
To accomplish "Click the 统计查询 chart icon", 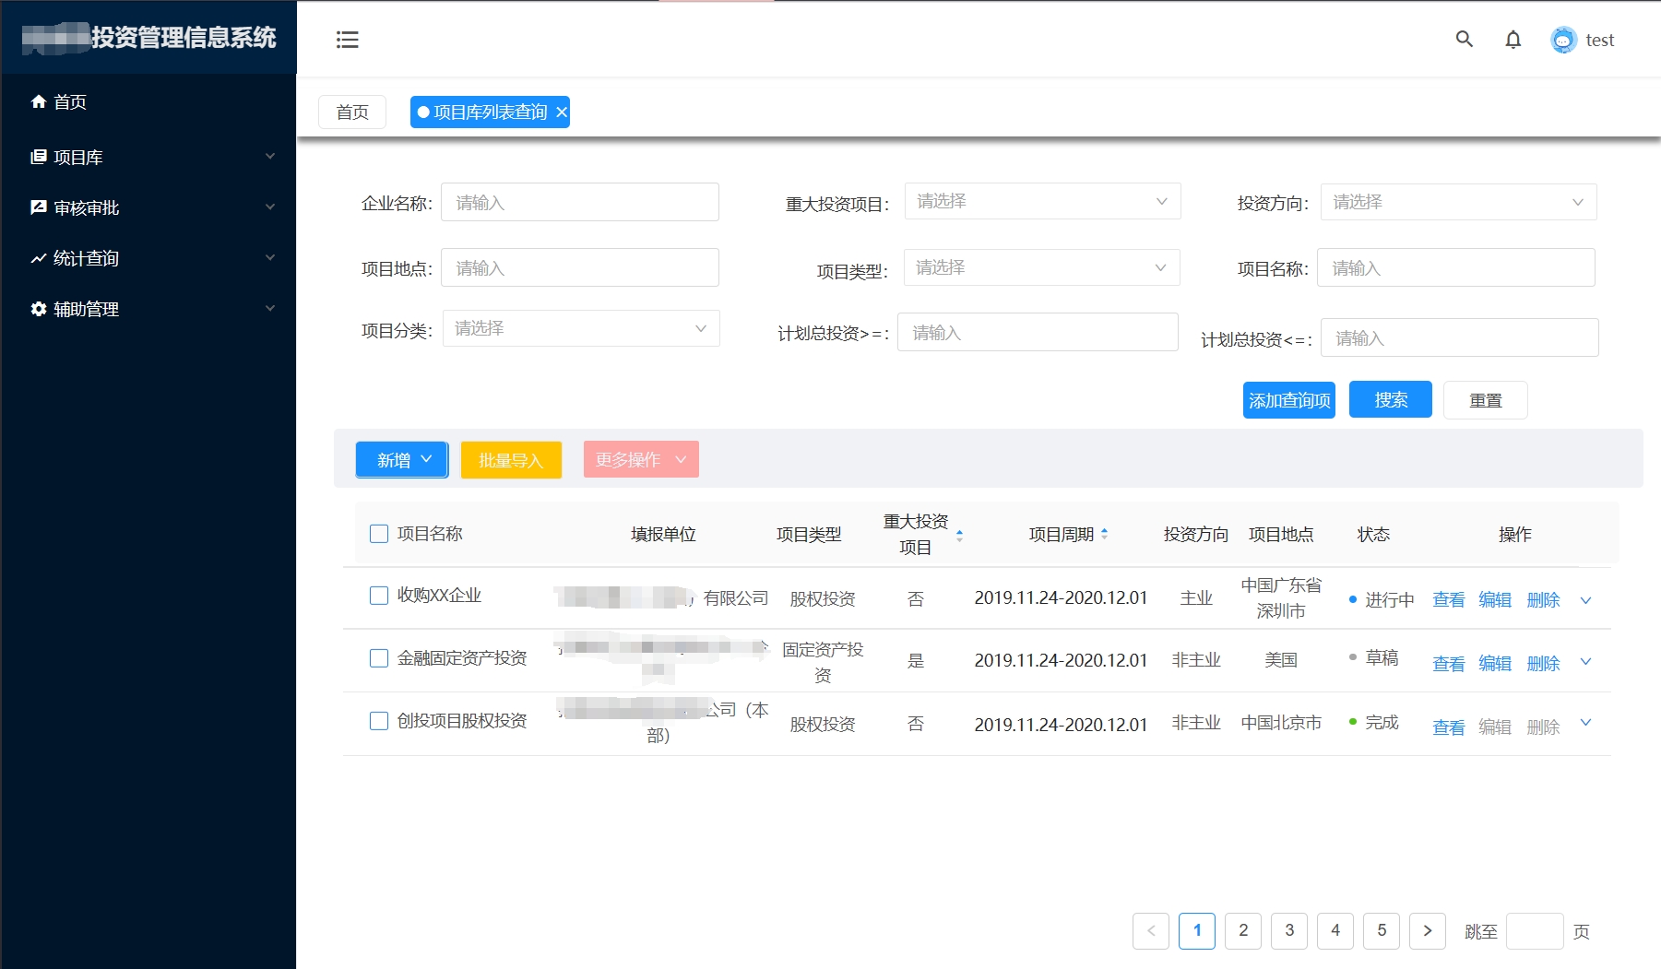I will 39,258.
